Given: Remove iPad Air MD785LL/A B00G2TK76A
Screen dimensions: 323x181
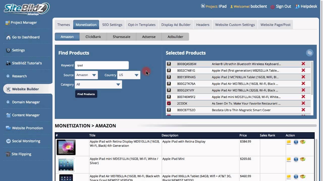Looking at the screenshot, I should coord(303,83).
